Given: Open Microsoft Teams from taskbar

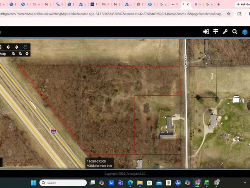Looking at the screenshot, I should click(x=121, y=183).
